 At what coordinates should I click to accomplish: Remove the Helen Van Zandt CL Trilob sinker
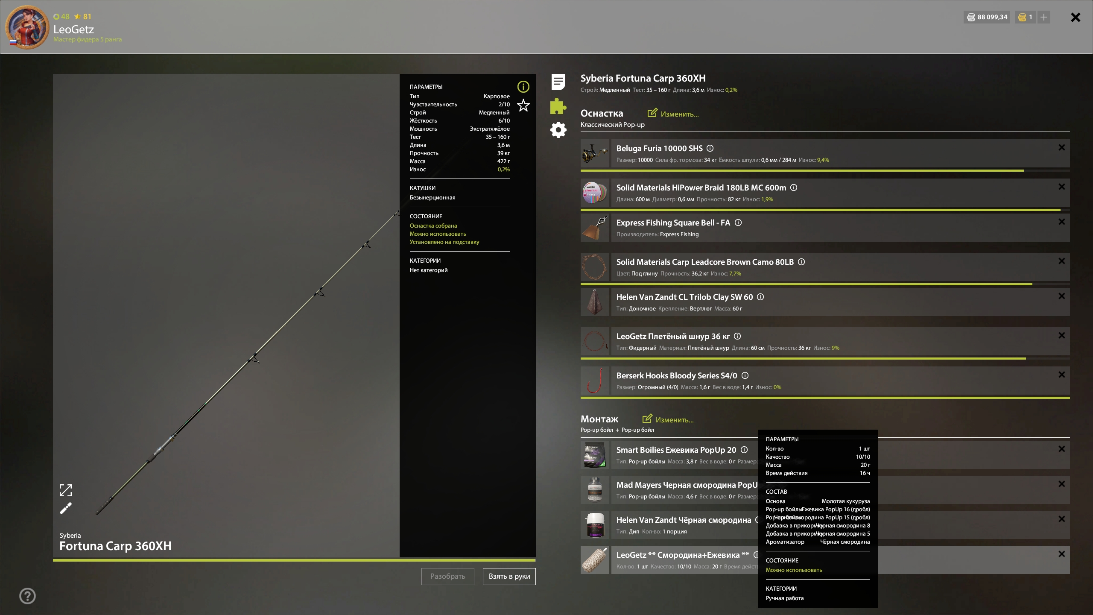[x=1061, y=296]
